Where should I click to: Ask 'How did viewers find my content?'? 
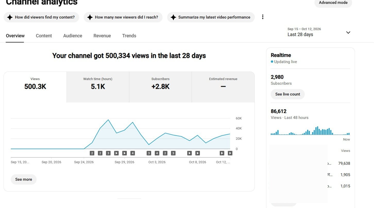[41, 17]
